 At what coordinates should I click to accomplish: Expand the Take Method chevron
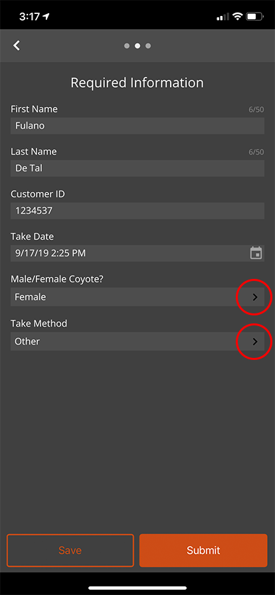[x=255, y=341]
